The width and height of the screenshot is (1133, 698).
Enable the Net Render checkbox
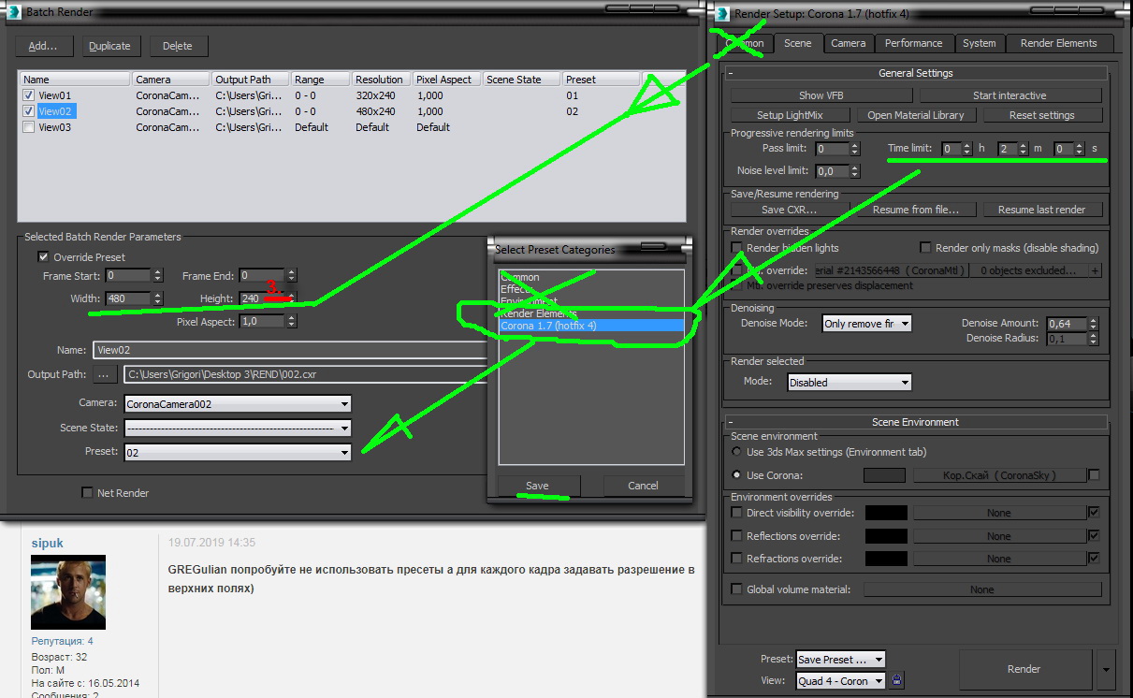[x=88, y=493]
